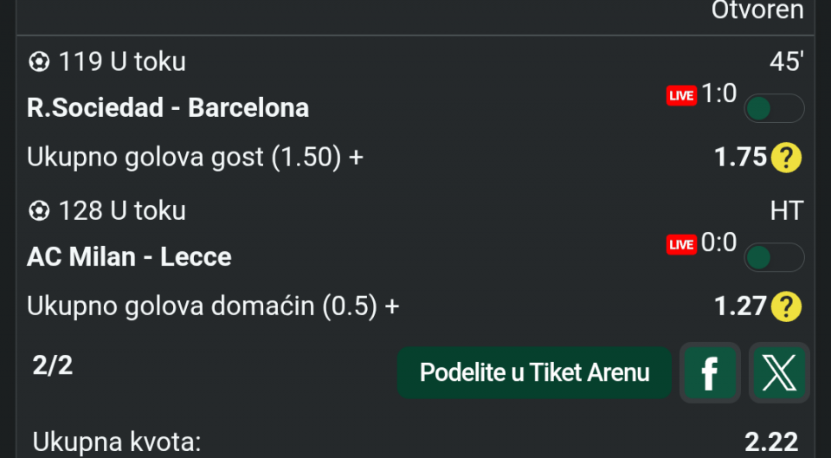Click the Ukupna kvota total 2.22
The width and height of the screenshot is (831, 458).
tap(770, 442)
